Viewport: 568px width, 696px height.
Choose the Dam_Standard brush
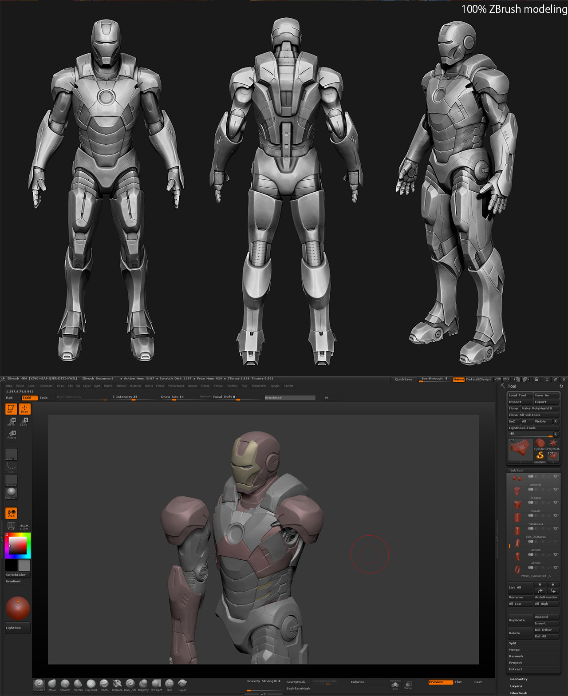tap(130, 685)
